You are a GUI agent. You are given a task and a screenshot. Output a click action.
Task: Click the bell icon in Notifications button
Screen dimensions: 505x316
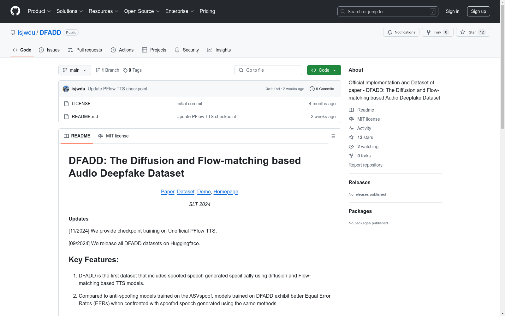[x=390, y=32]
